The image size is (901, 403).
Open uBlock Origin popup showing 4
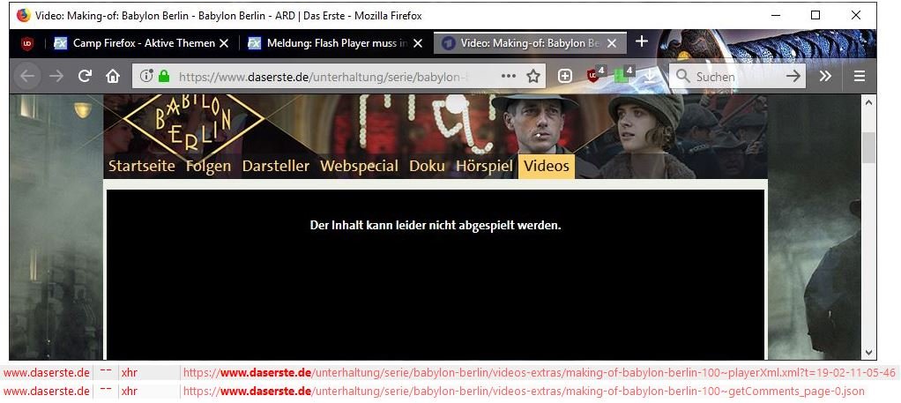595,75
